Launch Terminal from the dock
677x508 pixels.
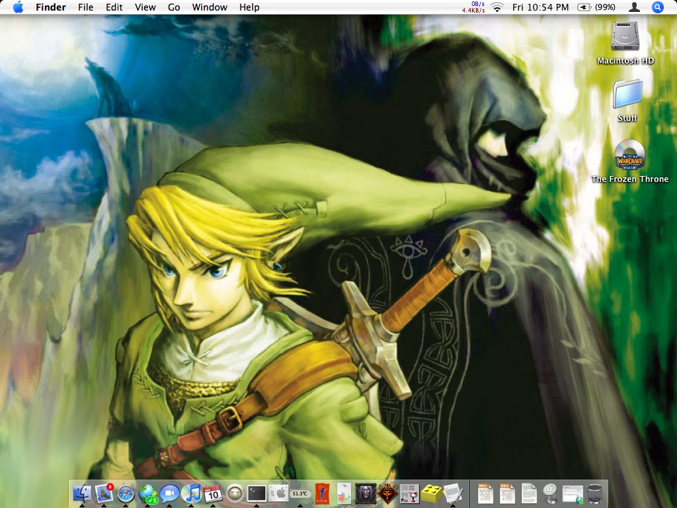coord(257,493)
